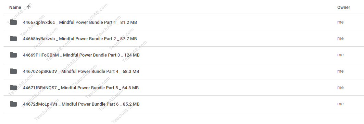This screenshot has height=124, width=364.
Task: Open 44668hyRakzsb Mindful Power Bundle Part 2
Action: point(80,39)
